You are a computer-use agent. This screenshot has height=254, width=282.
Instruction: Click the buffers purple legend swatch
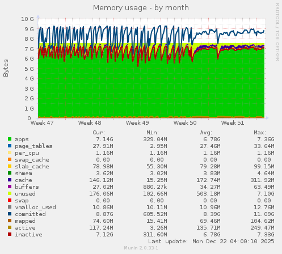click(x=10, y=187)
